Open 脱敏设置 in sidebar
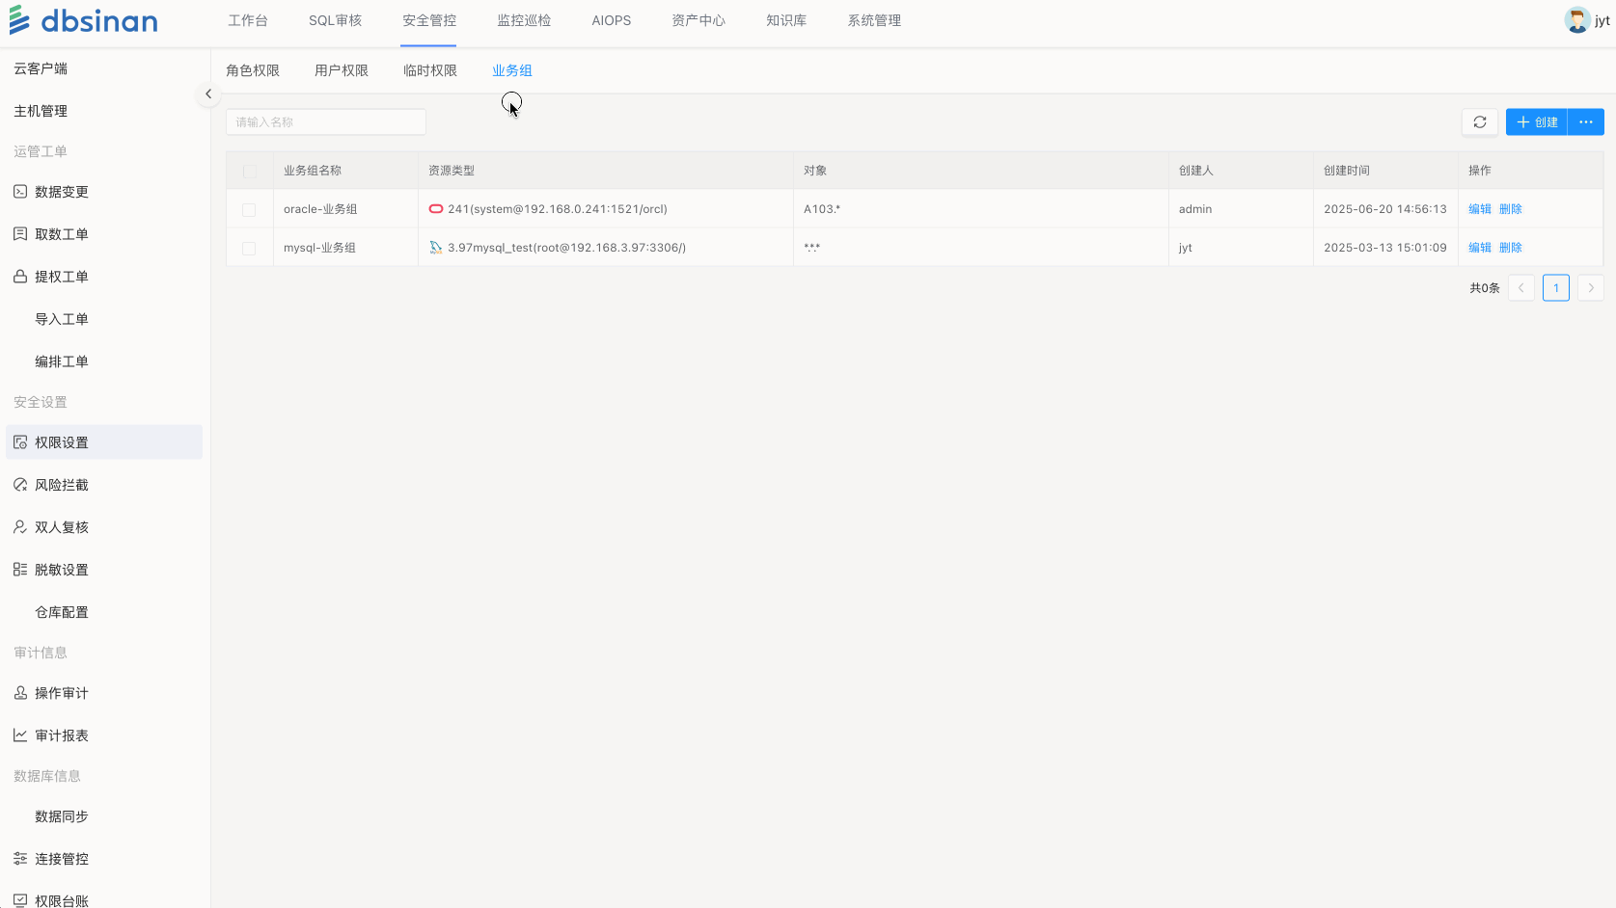Viewport: 1616px width, 908px height. pos(61,570)
